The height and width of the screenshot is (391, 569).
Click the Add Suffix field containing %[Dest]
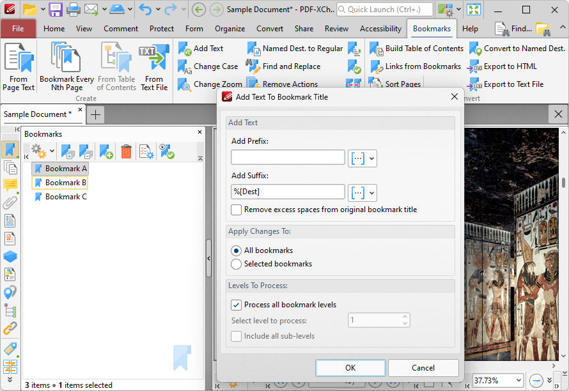288,192
